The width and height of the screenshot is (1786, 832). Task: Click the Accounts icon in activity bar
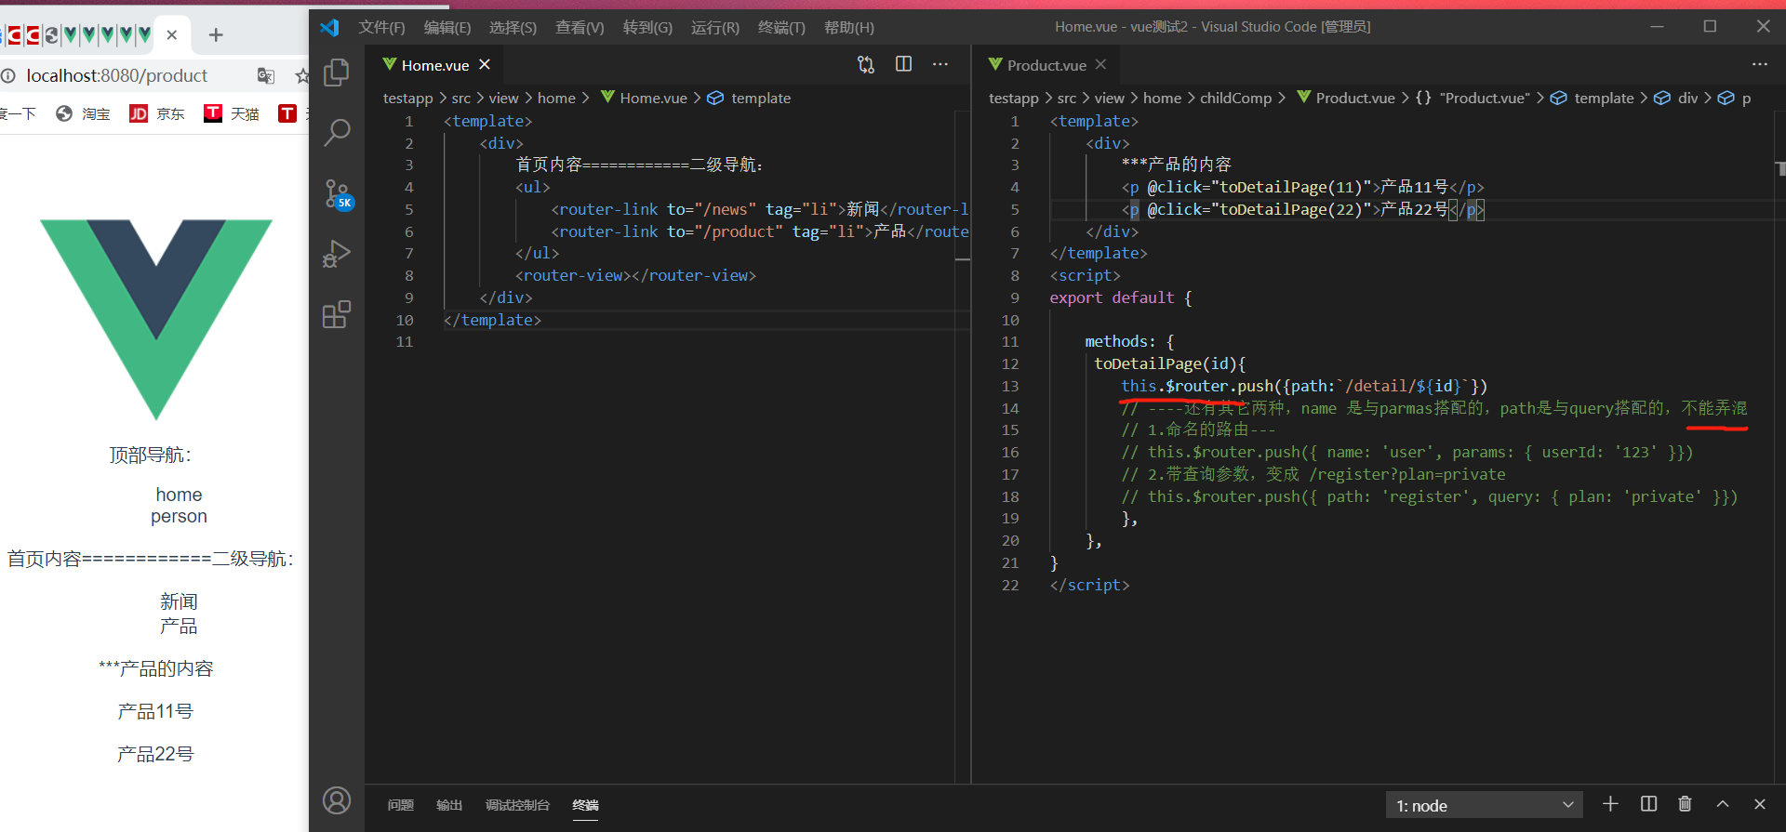336,800
